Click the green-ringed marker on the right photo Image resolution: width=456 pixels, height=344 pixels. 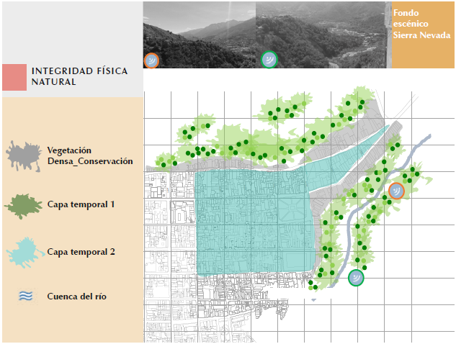(x=269, y=59)
